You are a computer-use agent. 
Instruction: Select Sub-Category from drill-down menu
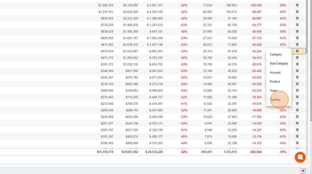coord(279,64)
